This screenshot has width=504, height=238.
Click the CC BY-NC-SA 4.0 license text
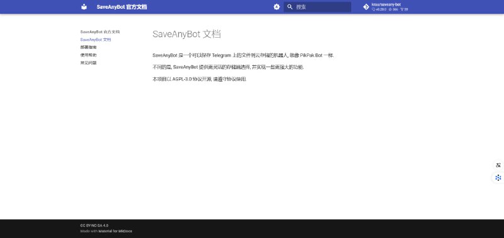pos(94,225)
